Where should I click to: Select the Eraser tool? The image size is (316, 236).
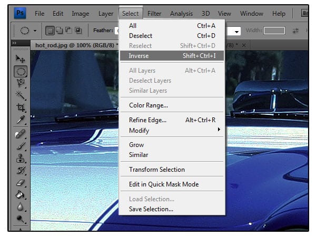(x=21, y=183)
